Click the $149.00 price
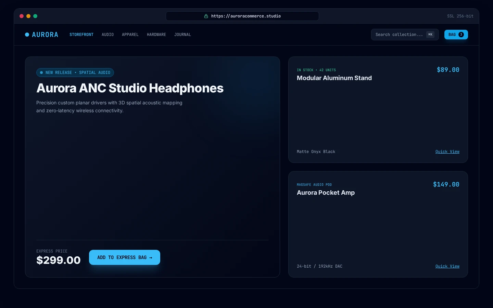This screenshot has height=308, width=493. pos(446,184)
